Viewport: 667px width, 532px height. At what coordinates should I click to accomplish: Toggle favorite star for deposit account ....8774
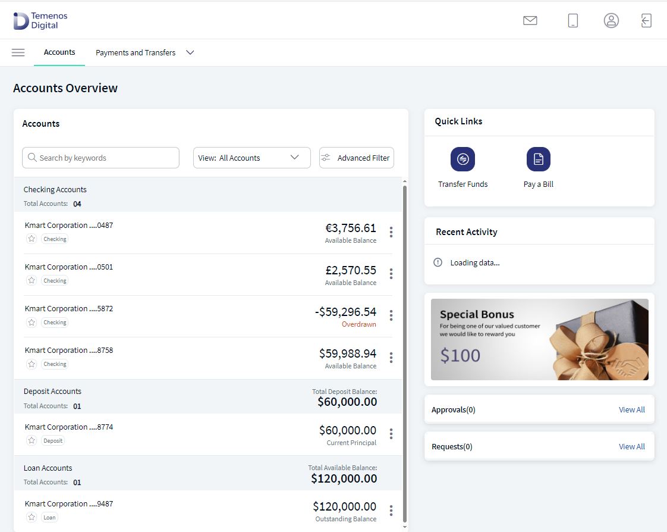pos(32,440)
